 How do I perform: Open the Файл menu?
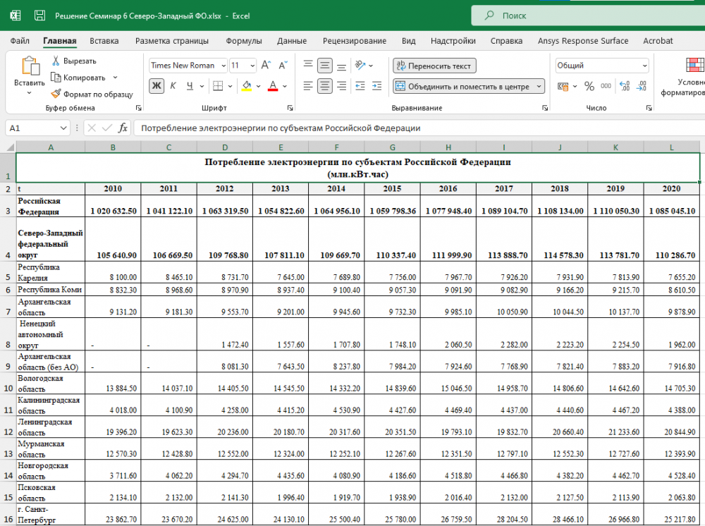pos(20,41)
